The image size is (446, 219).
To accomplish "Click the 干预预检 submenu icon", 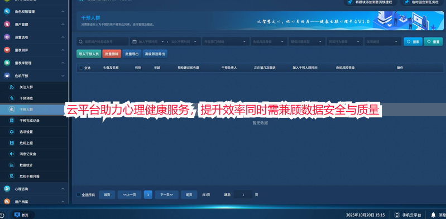I will [12, 98].
